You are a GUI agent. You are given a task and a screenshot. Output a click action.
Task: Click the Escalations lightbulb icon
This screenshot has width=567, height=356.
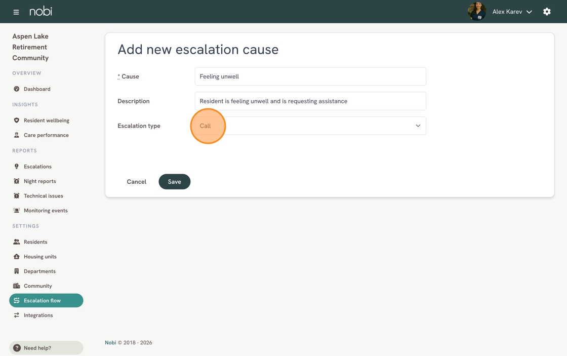coord(16,167)
